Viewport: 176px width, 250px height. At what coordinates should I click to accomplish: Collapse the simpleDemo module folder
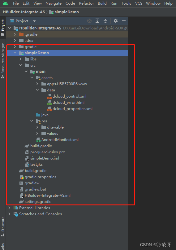(15, 53)
